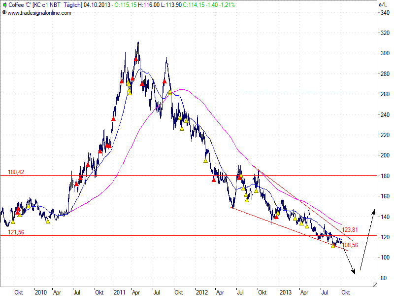Click the 2011 label on the time axis

tap(118, 292)
